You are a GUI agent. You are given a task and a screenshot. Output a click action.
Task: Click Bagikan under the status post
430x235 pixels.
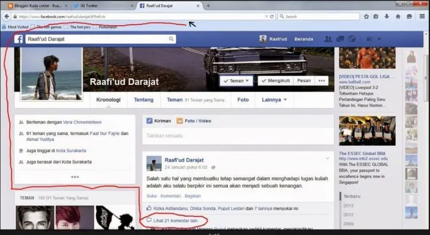(x=193, y=196)
